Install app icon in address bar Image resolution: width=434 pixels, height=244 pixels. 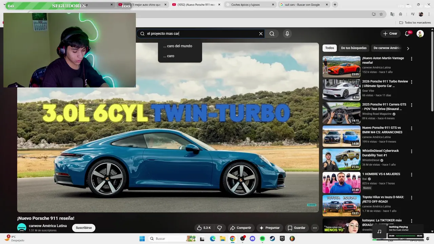click(374, 14)
